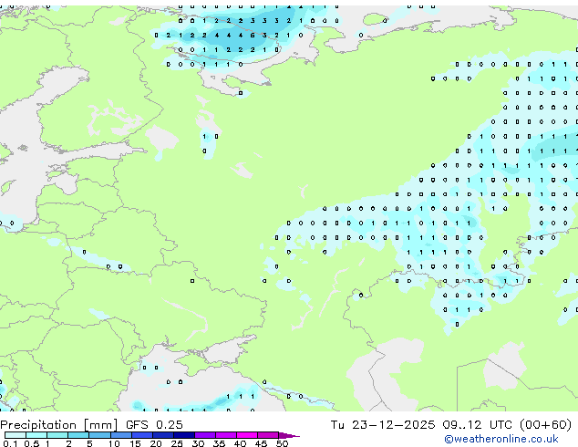Click the 5 mm legend color swatch
The height and width of the screenshot is (447, 578).
pos(99,435)
